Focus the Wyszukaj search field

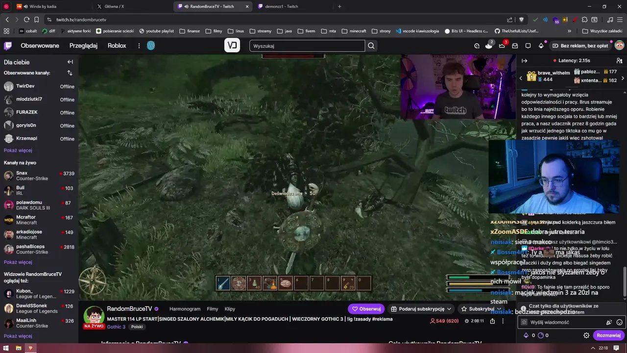point(307,46)
